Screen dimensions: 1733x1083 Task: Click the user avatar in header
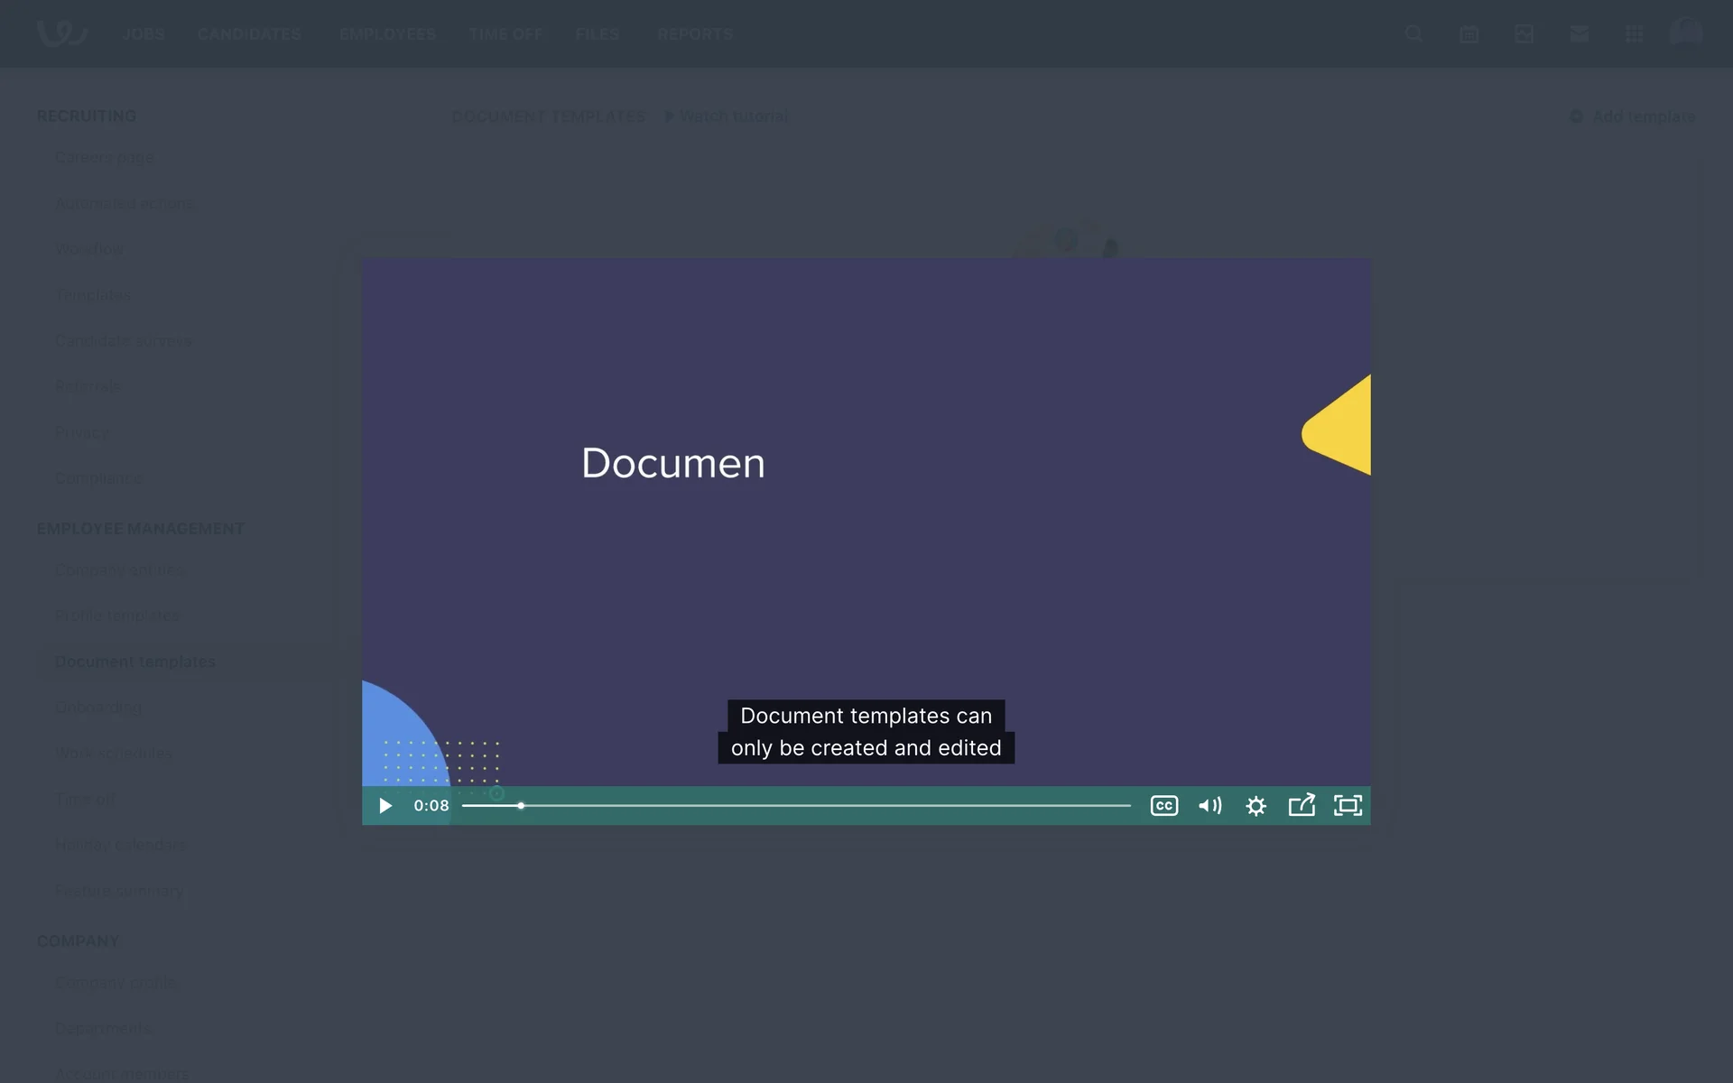point(1685,32)
